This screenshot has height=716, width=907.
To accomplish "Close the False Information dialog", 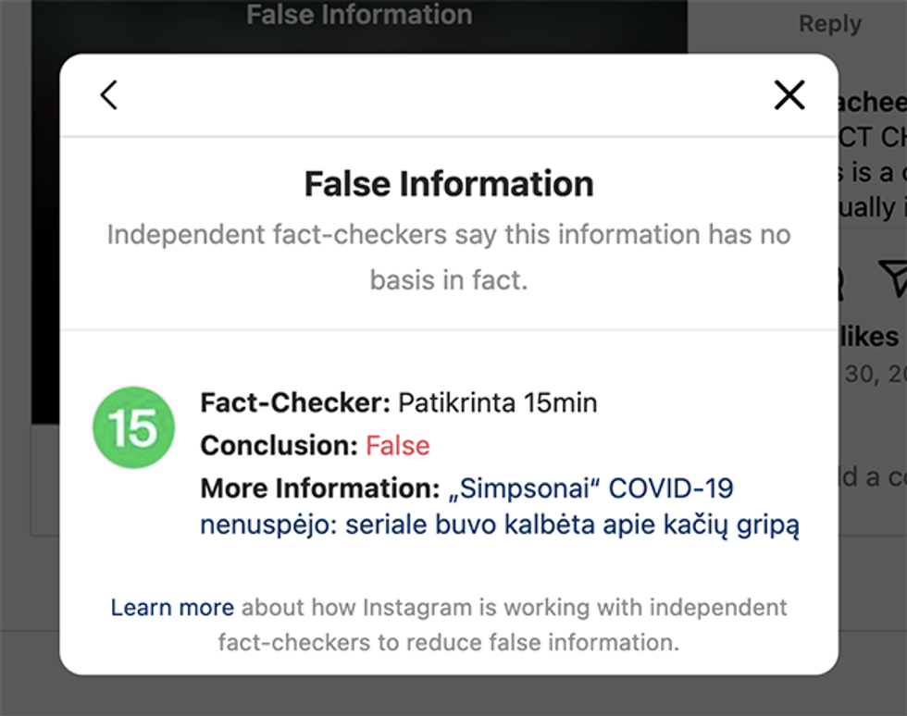I will pyautogui.click(x=789, y=94).
